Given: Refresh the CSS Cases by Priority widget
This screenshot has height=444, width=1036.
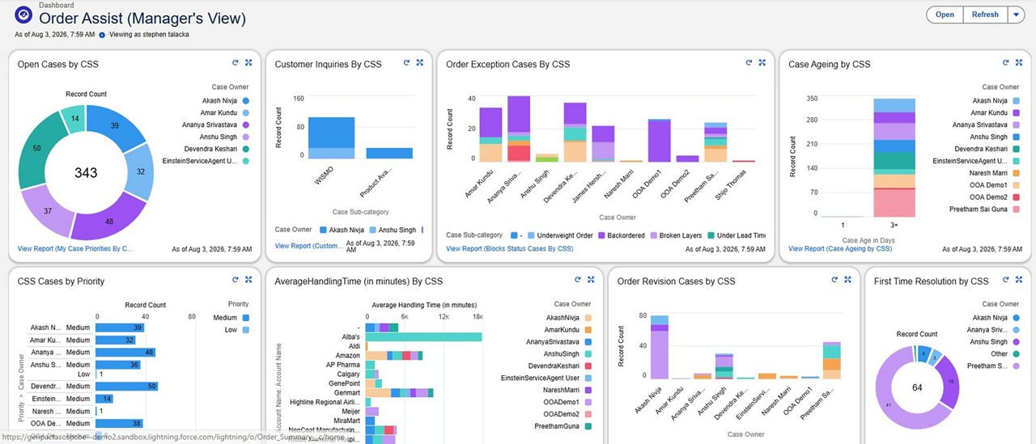Looking at the screenshot, I should (235, 280).
